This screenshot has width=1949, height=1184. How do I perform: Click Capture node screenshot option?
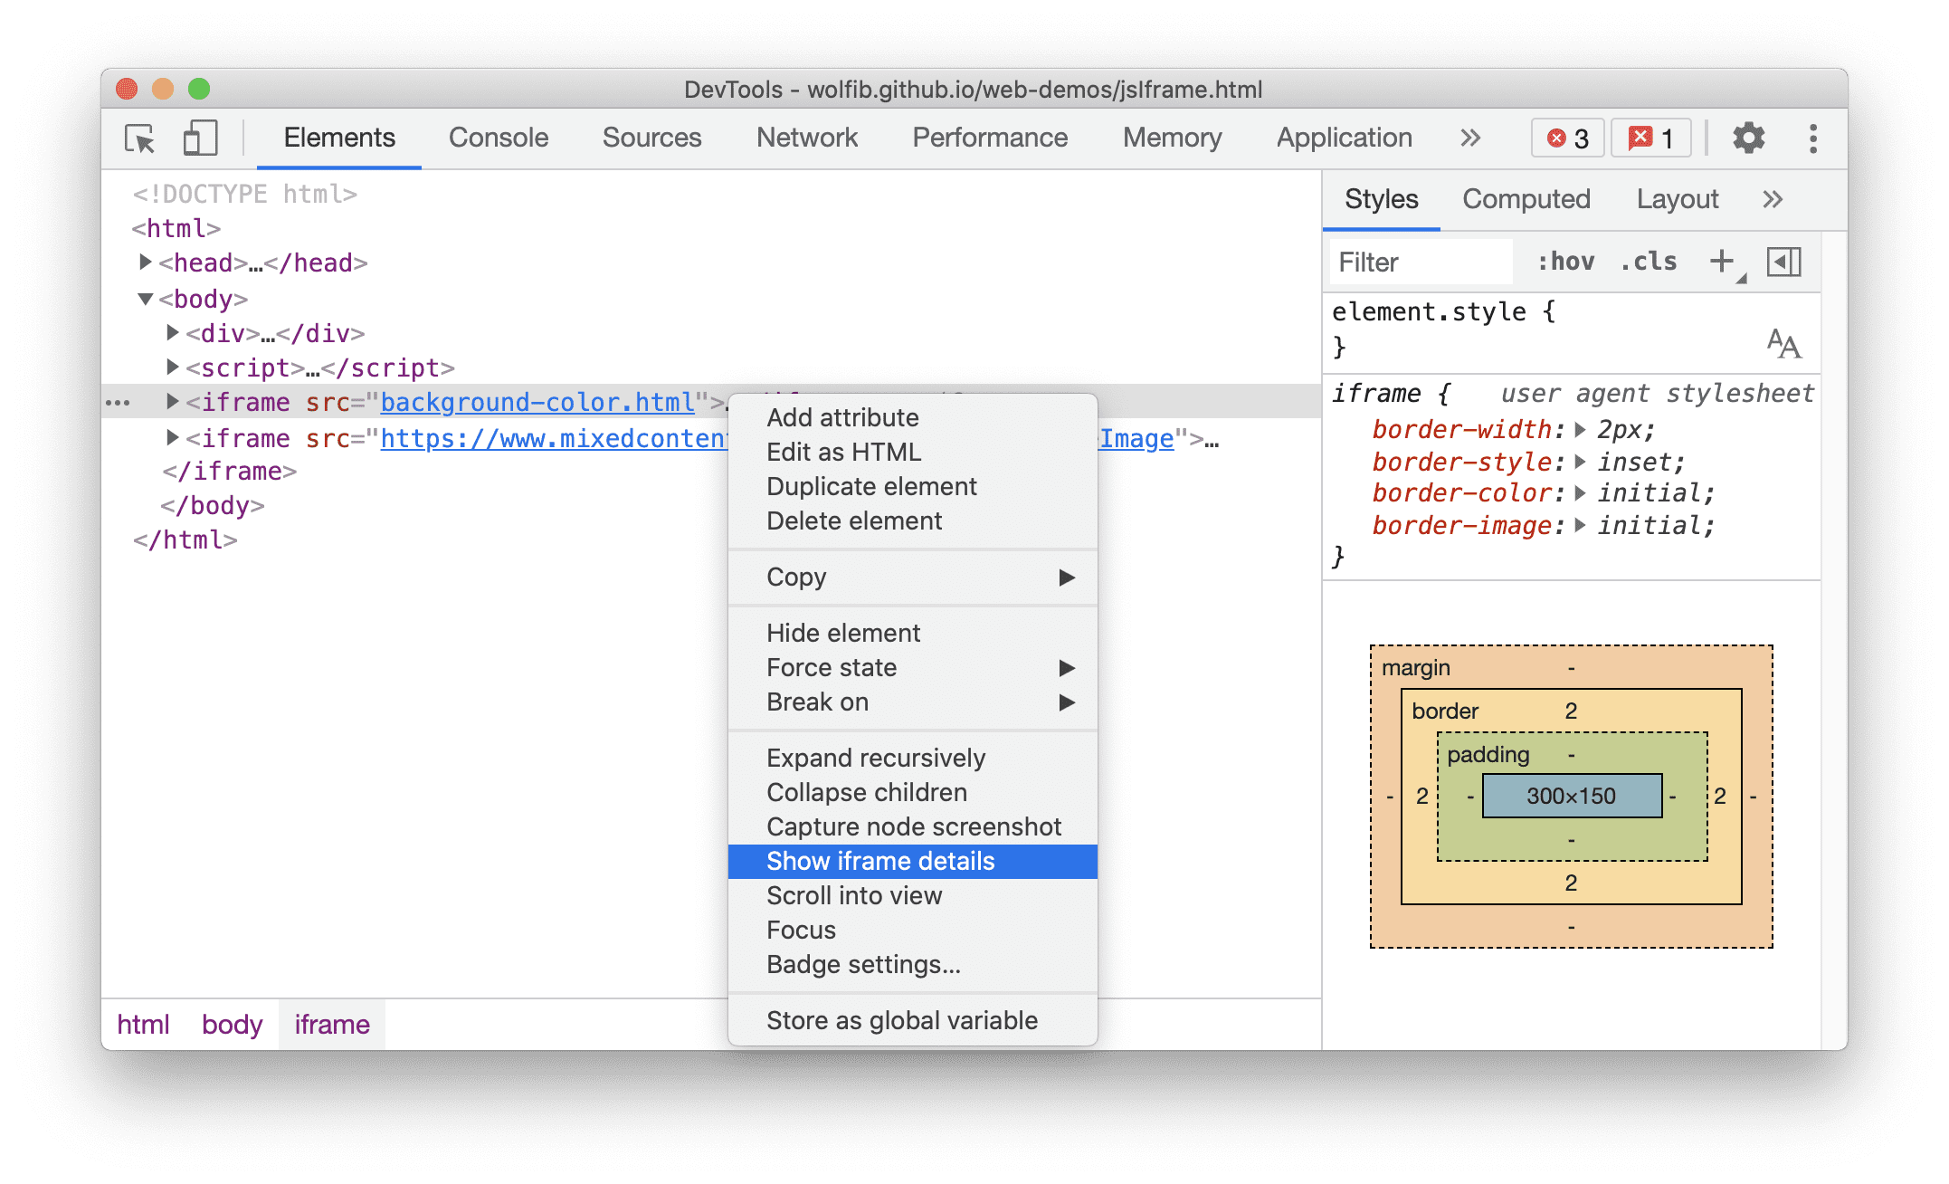coord(915,825)
